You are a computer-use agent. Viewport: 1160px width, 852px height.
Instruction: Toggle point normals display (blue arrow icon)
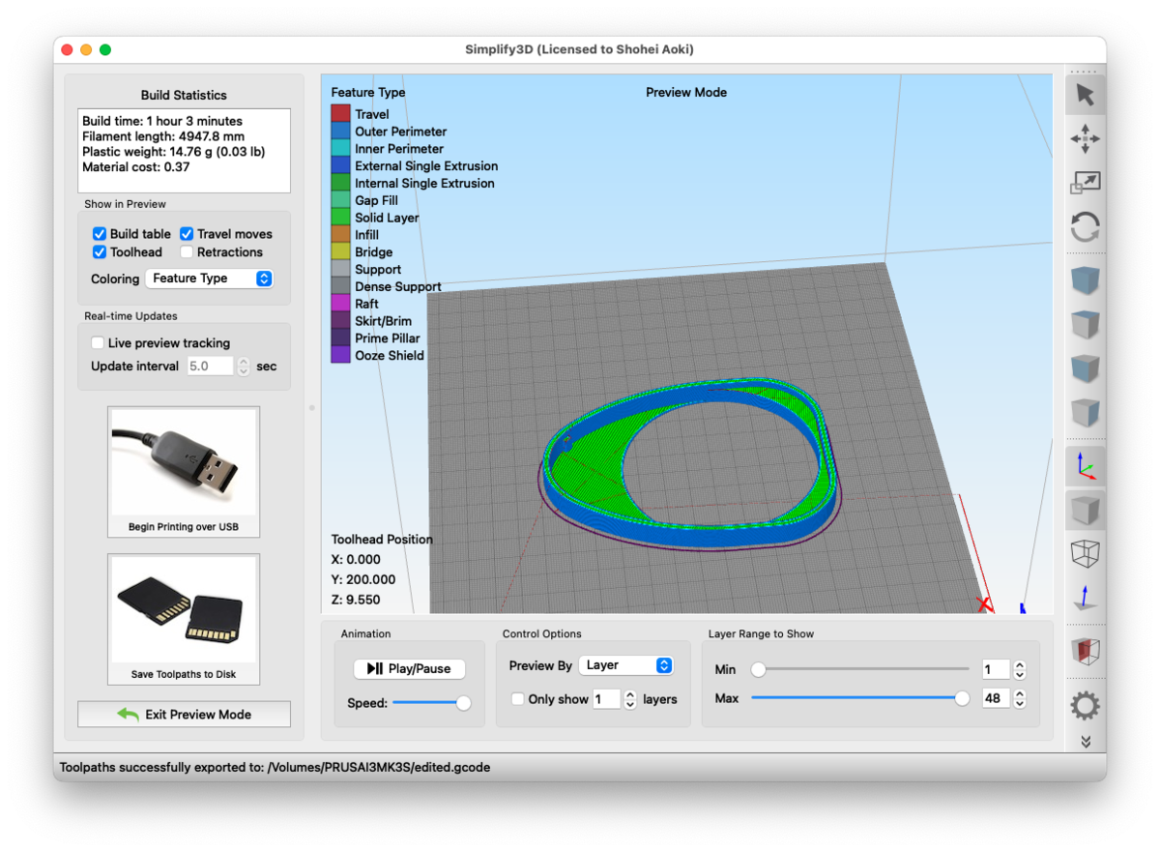(1086, 598)
